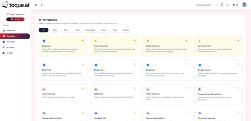This screenshot has width=251, height=121.
Task: Click the Follow-Up Email icon
Action: (x=148, y=89)
